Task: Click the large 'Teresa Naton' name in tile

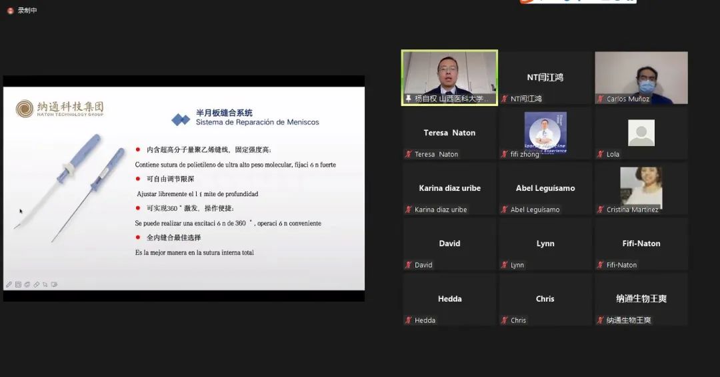Action: point(449,133)
